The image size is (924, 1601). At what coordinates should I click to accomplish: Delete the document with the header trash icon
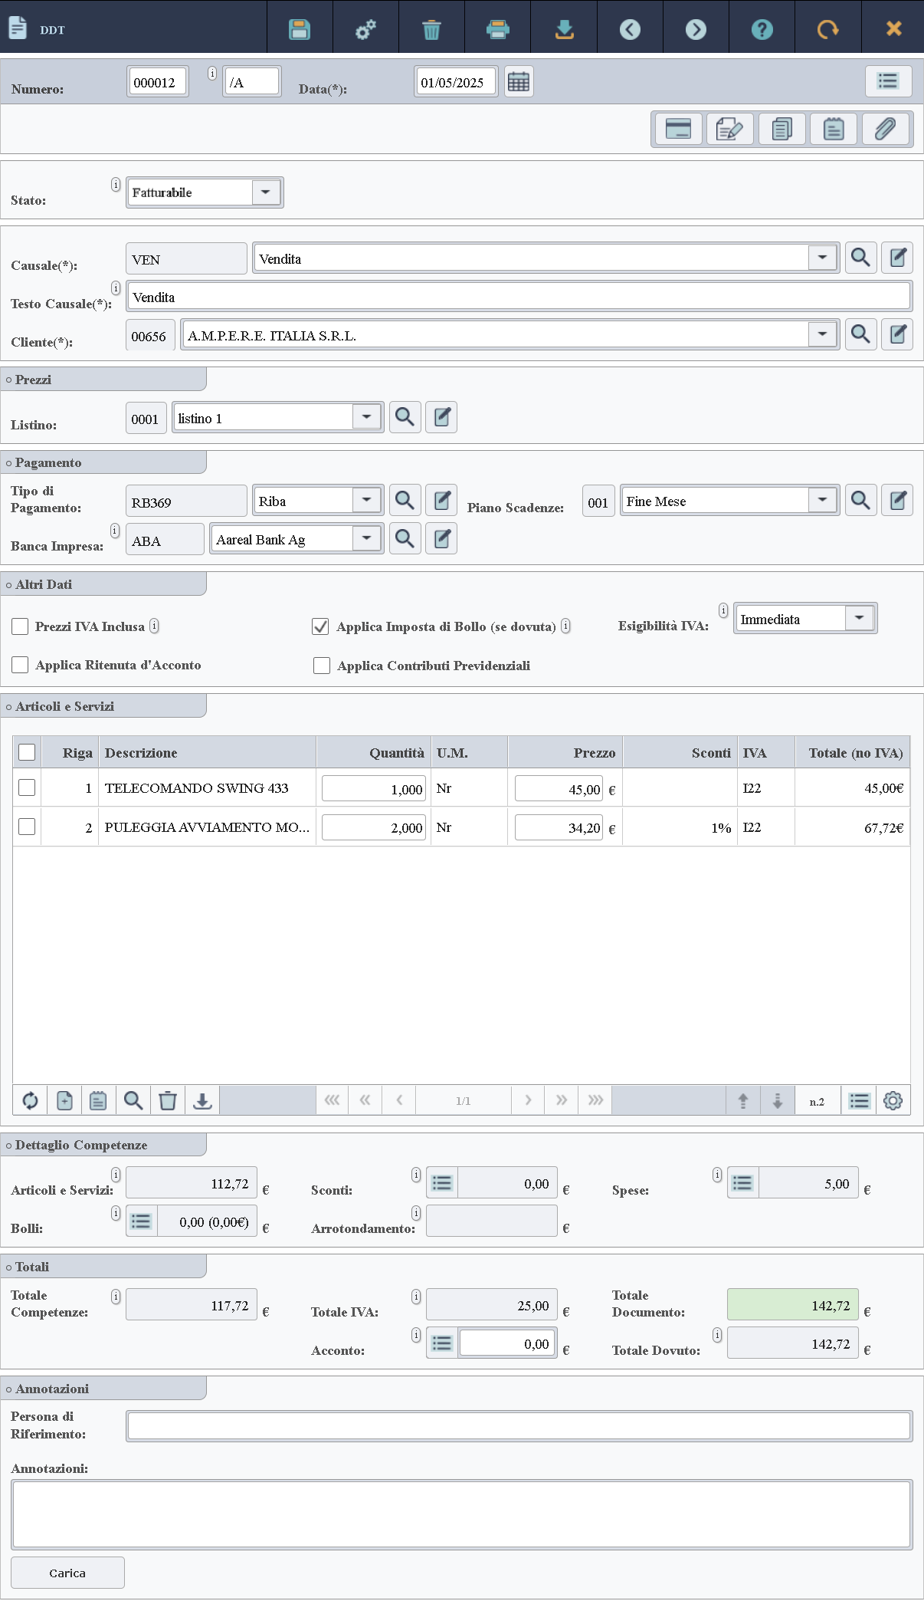431,29
